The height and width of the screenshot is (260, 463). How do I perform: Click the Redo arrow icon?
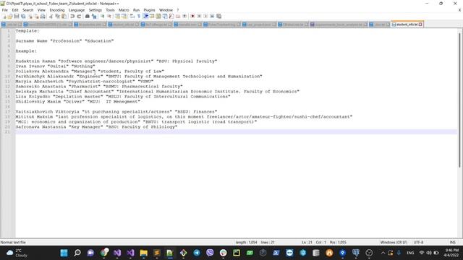pyautogui.click(x=79, y=16)
